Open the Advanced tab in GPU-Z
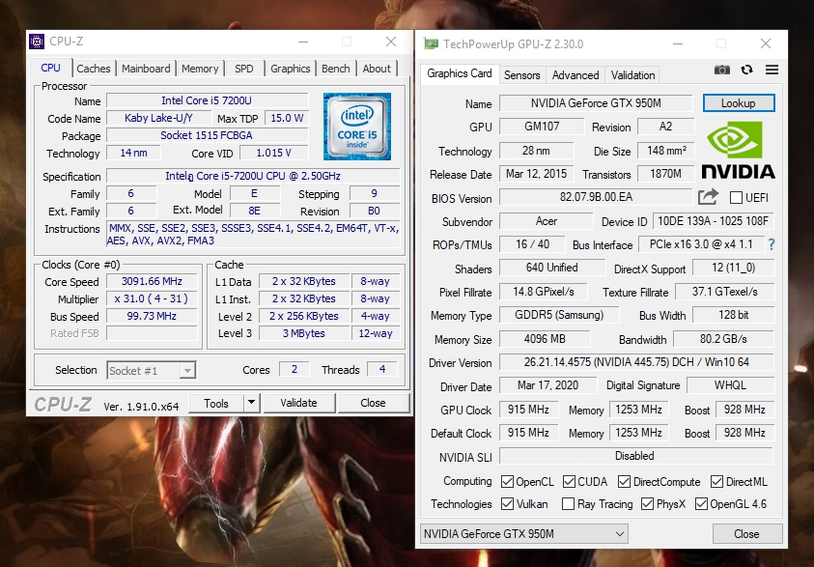Viewport: 814px width, 567px height. click(x=575, y=75)
